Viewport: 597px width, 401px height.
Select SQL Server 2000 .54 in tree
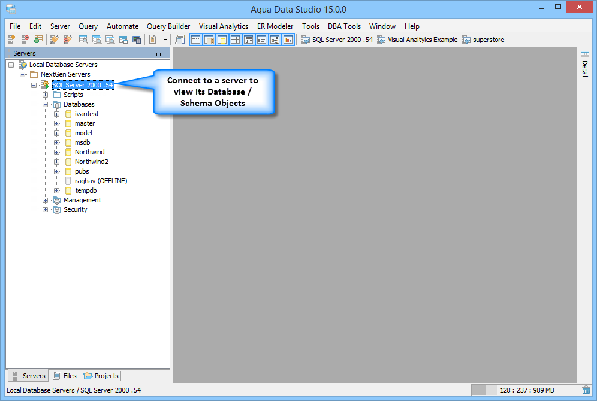click(83, 85)
